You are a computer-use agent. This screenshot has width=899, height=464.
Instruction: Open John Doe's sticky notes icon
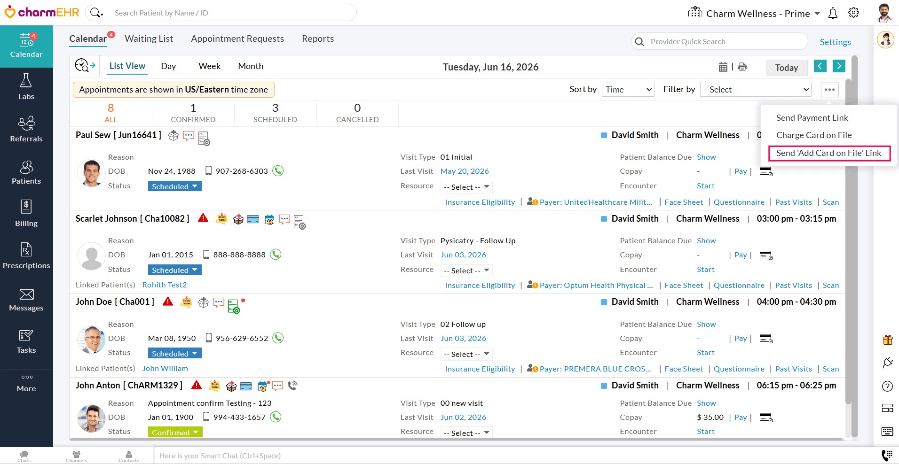click(187, 302)
